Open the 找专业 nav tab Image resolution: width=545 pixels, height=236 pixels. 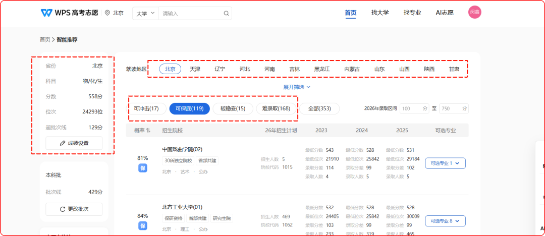[x=412, y=13]
